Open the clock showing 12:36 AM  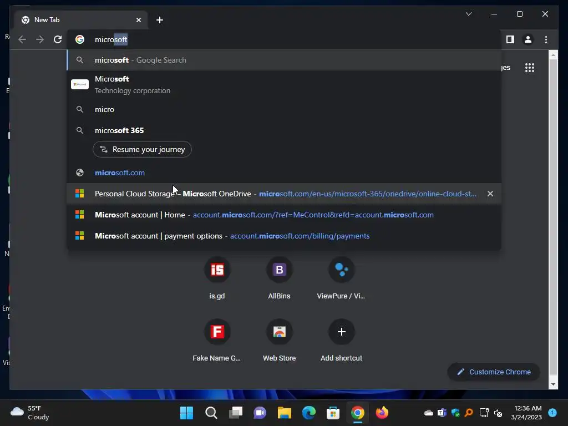click(526, 413)
